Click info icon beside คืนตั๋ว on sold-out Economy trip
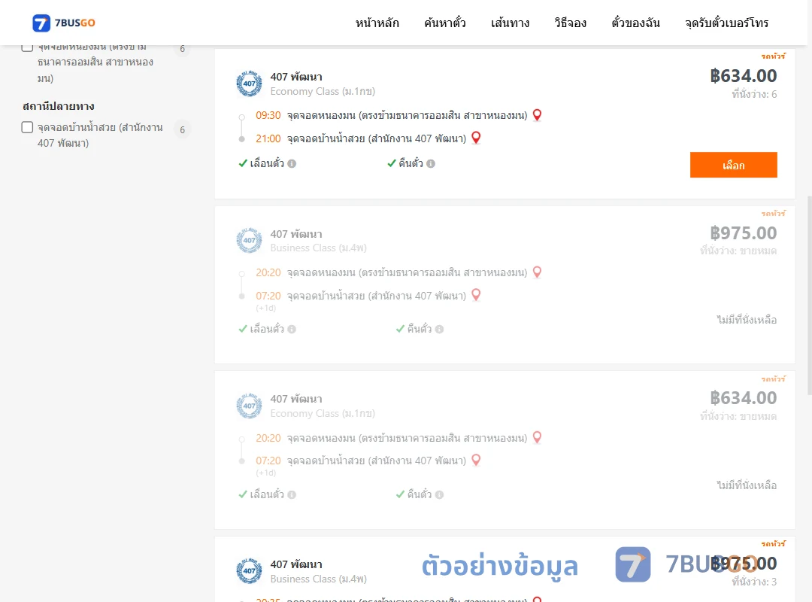 click(x=439, y=494)
